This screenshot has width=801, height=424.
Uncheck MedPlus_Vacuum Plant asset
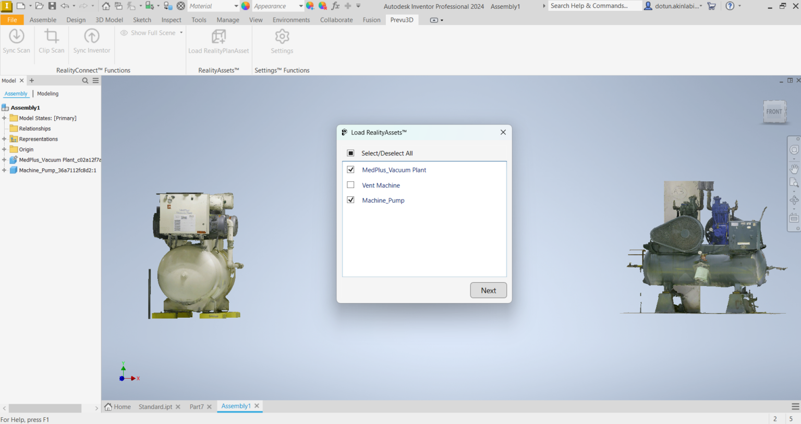point(350,169)
